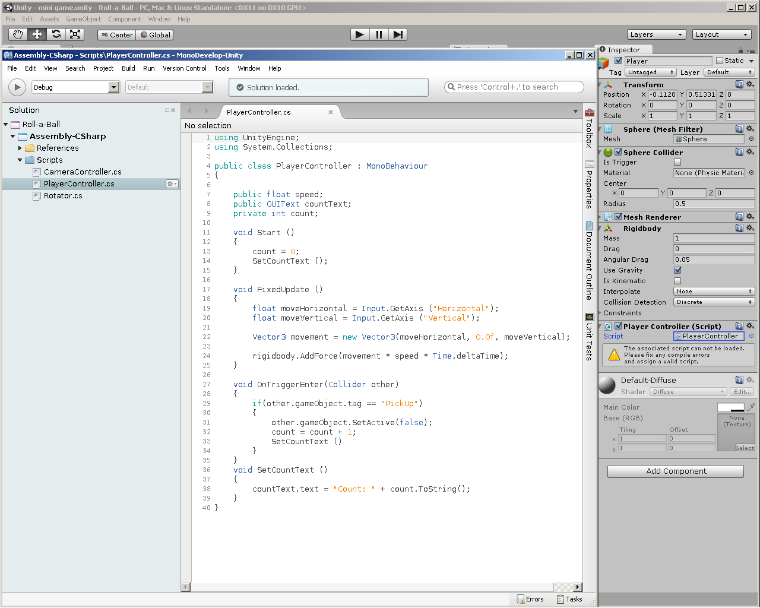Pick a mesh with the Mesh object selector
Image resolution: width=760 pixels, height=608 pixels.
click(751, 139)
